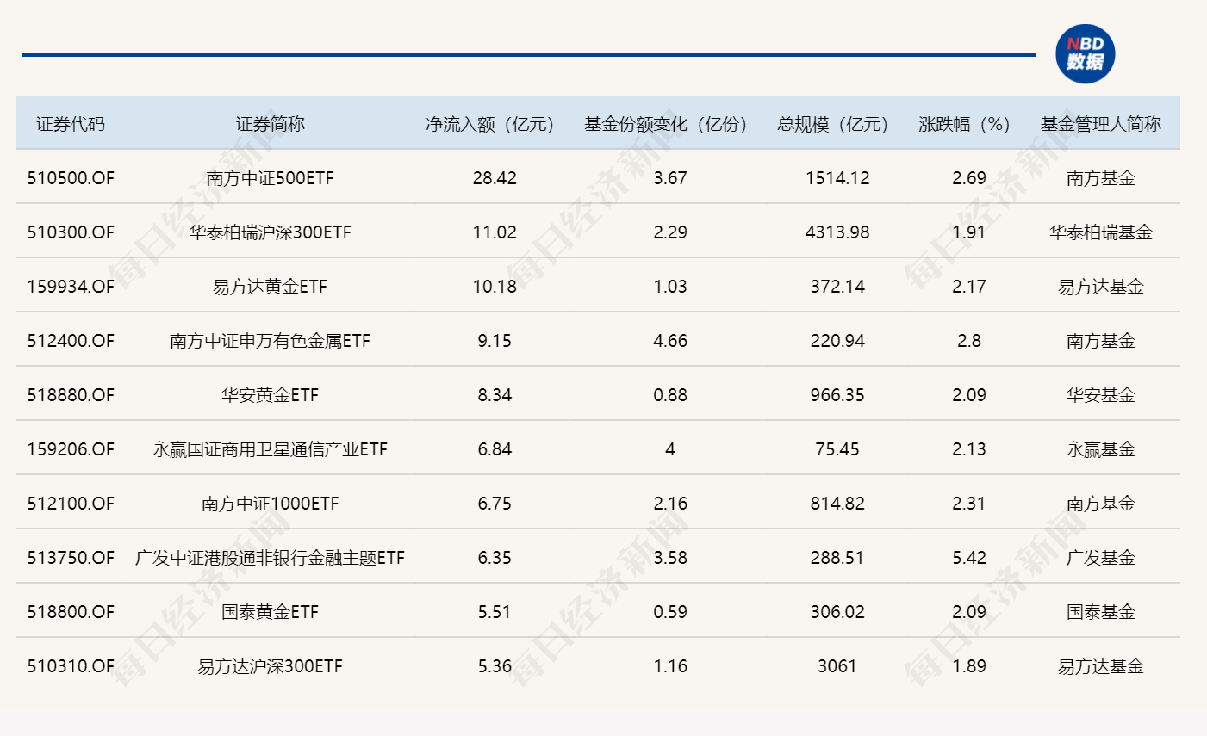Screen dimensions: 1207x736
Task: Click the 华安黄金ETF fund name
Action: (x=270, y=395)
